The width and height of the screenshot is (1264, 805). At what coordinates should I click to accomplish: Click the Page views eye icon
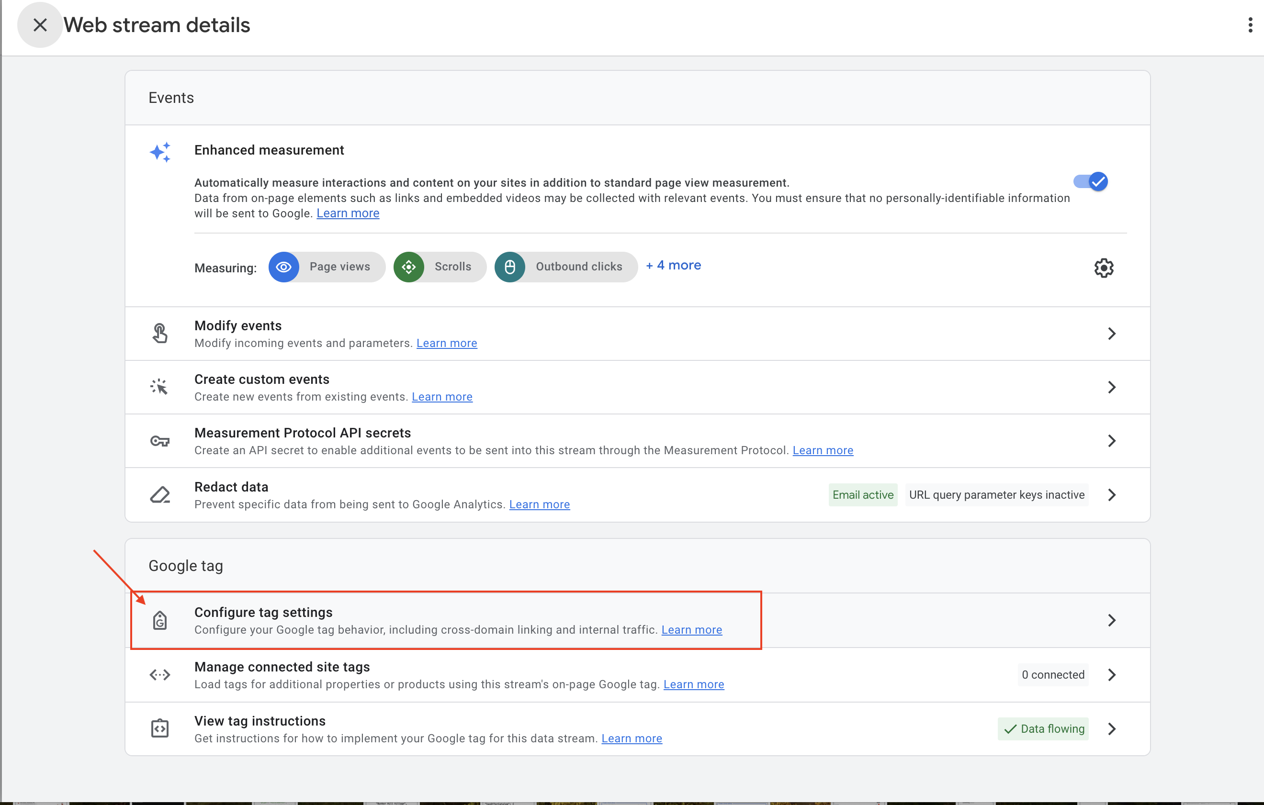[x=283, y=267]
